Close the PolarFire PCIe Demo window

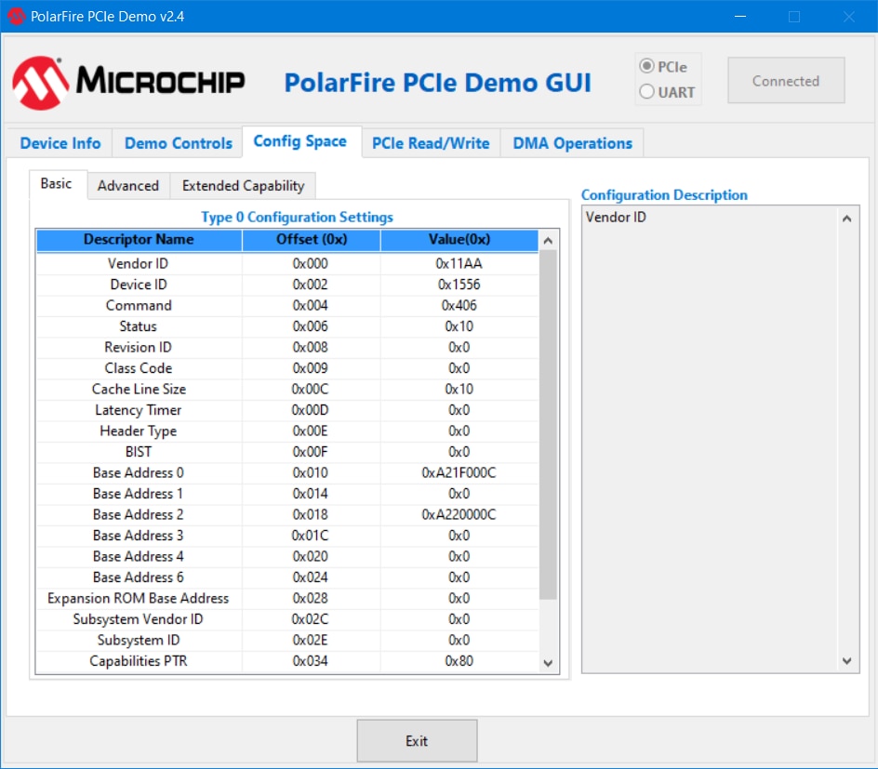[x=849, y=16]
